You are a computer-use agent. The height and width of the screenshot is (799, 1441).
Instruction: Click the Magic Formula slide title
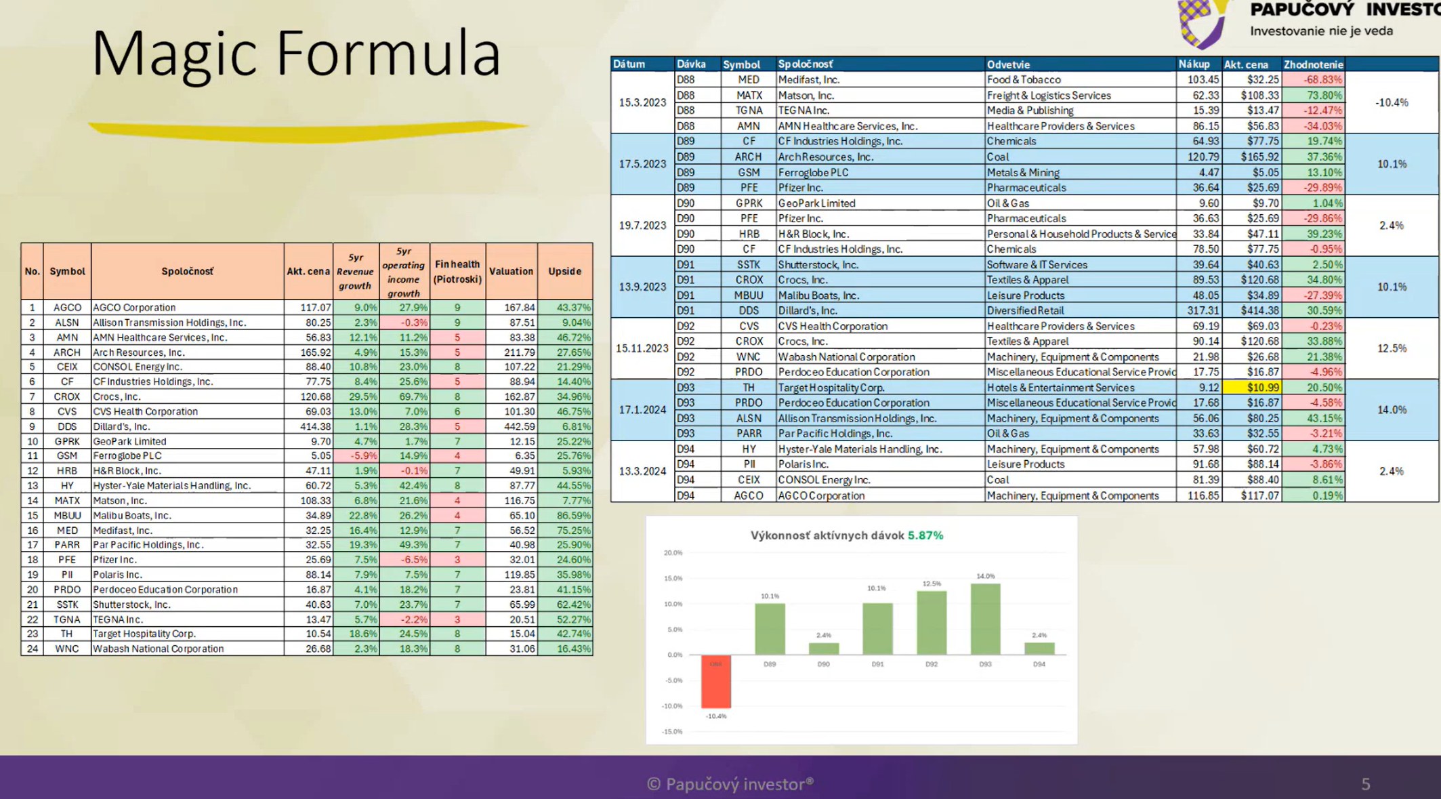(296, 54)
